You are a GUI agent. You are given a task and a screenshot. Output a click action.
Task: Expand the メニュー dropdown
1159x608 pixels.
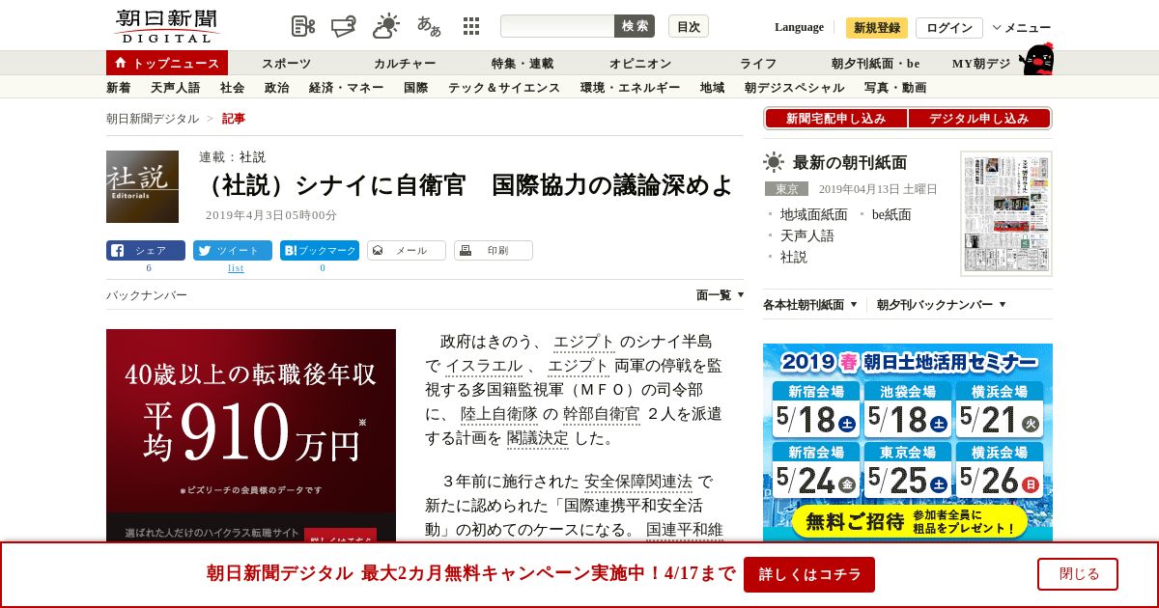(x=1021, y=28)
